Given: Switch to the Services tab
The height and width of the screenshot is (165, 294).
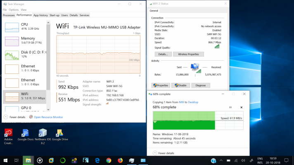Looking at the screenshot, I should pos(84,15).
